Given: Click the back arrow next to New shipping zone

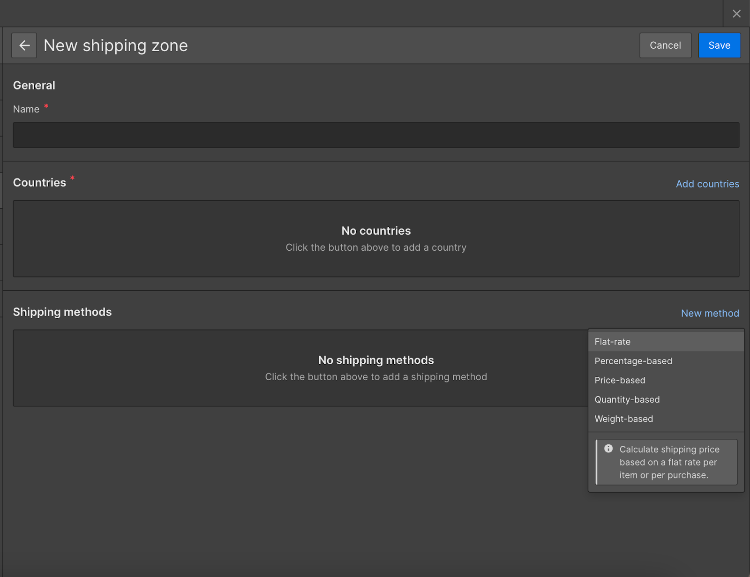Looking at the screenshot, I should pyautogui.click(x=24, y=45).
